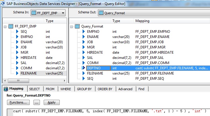This screenshot has height=116, width=210.
Task: Click the for: Query_Format.DEPTNO label
Action: click(x=29, y=95)
